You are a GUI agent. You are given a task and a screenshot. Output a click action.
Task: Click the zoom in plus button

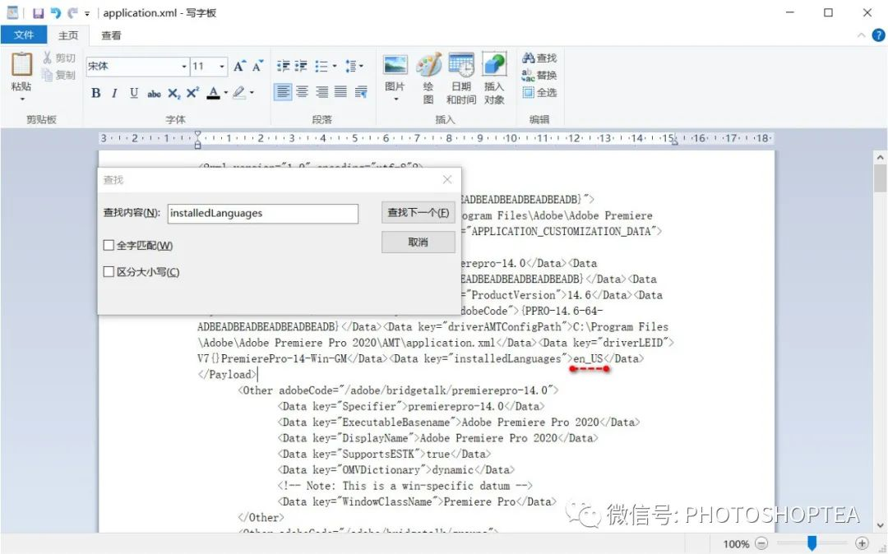pyautogui.click(x=862, y=543)
